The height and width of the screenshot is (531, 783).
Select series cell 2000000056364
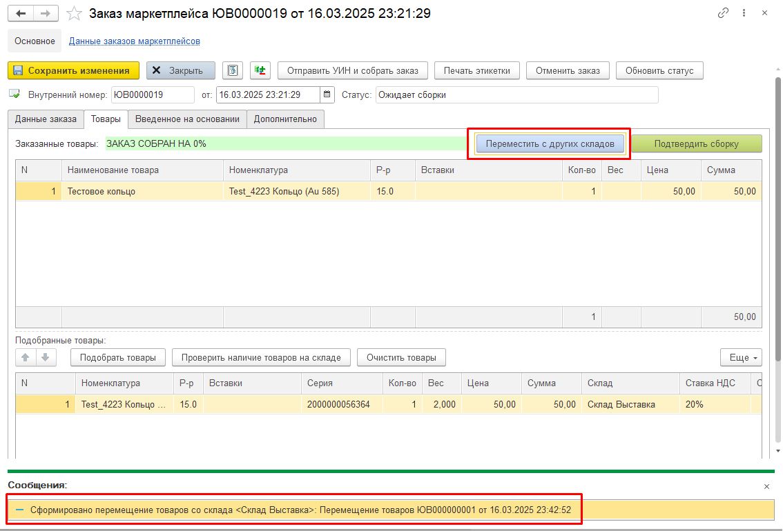tap(342, 404)
